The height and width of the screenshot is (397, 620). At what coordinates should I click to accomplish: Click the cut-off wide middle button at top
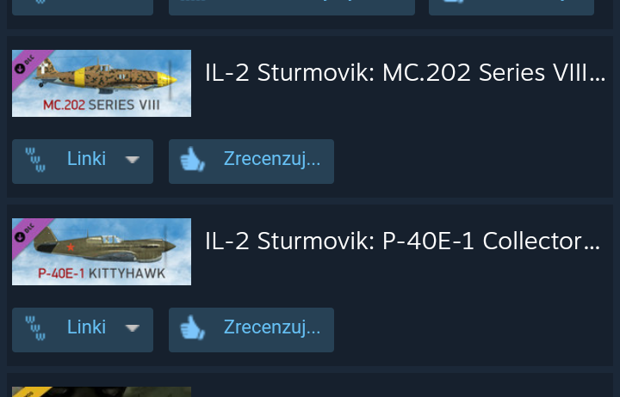pos(292,8)
